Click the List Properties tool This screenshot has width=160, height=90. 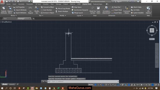[x=19, y=7]
